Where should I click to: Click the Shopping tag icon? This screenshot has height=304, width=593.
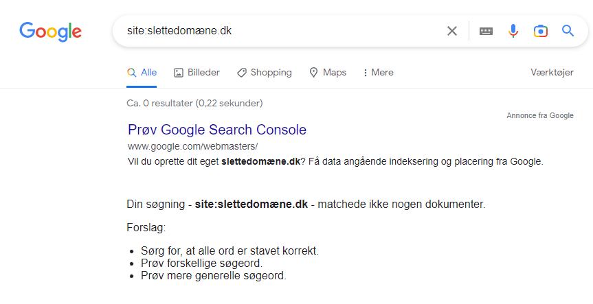tap(242, 73)
